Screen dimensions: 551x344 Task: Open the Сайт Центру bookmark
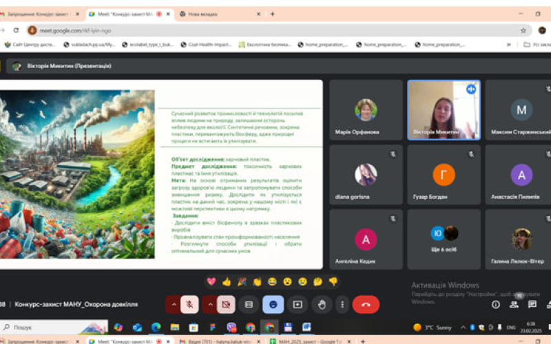(30, 45)
